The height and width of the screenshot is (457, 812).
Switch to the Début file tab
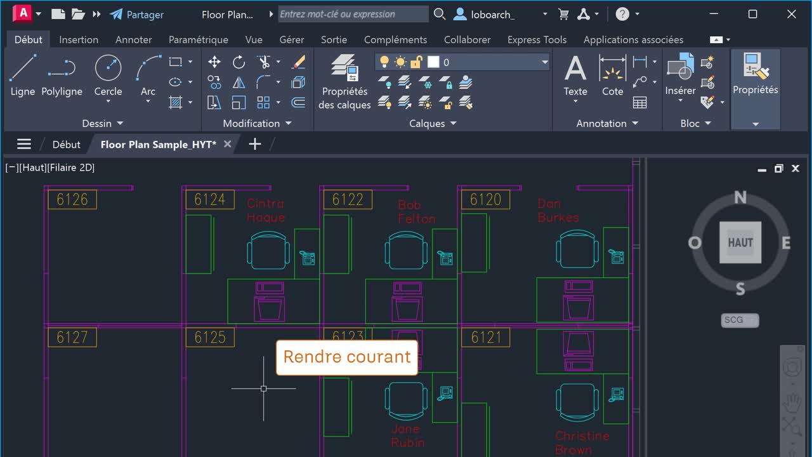(66, 145)
